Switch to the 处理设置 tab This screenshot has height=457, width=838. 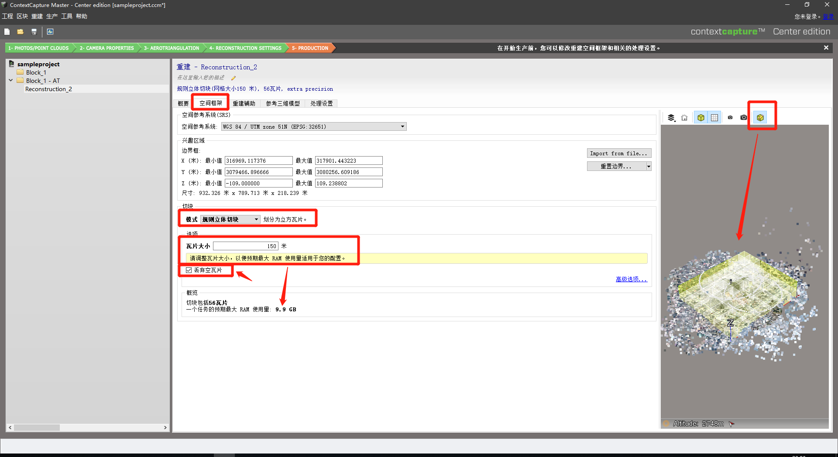tap(321, 104)
